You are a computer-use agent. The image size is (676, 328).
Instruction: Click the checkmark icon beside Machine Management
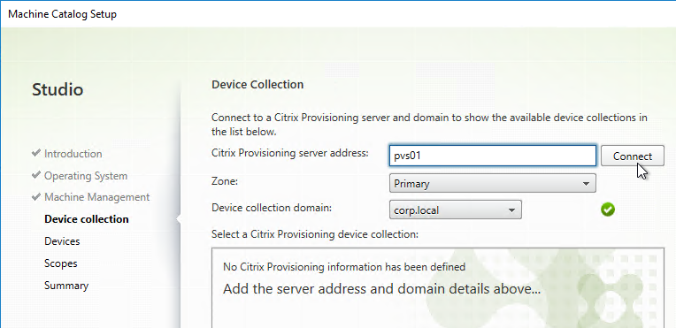pos(36,197)
